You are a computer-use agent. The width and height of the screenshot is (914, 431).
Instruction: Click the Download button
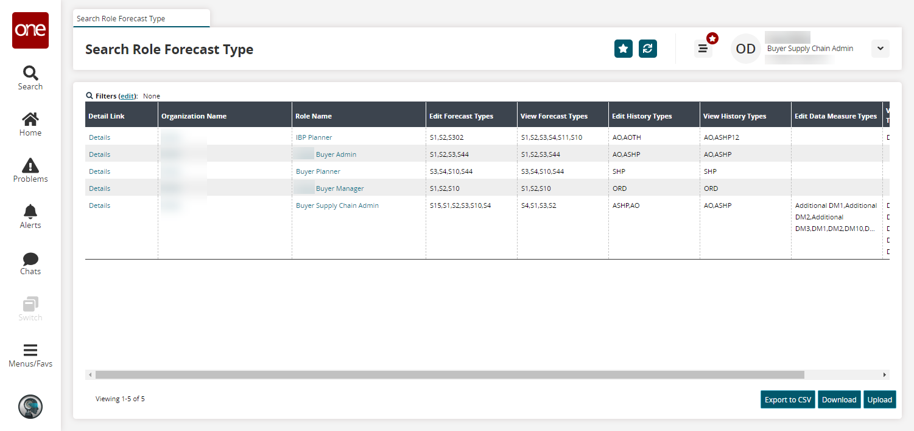coord(838,399)
